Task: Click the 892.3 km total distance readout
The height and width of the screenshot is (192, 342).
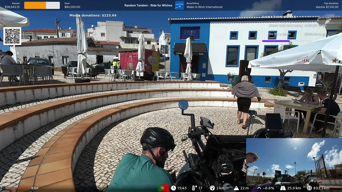Action: coord(321,188)
